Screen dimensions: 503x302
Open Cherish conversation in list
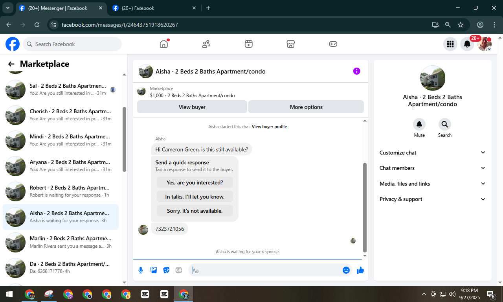coord(61,115)
